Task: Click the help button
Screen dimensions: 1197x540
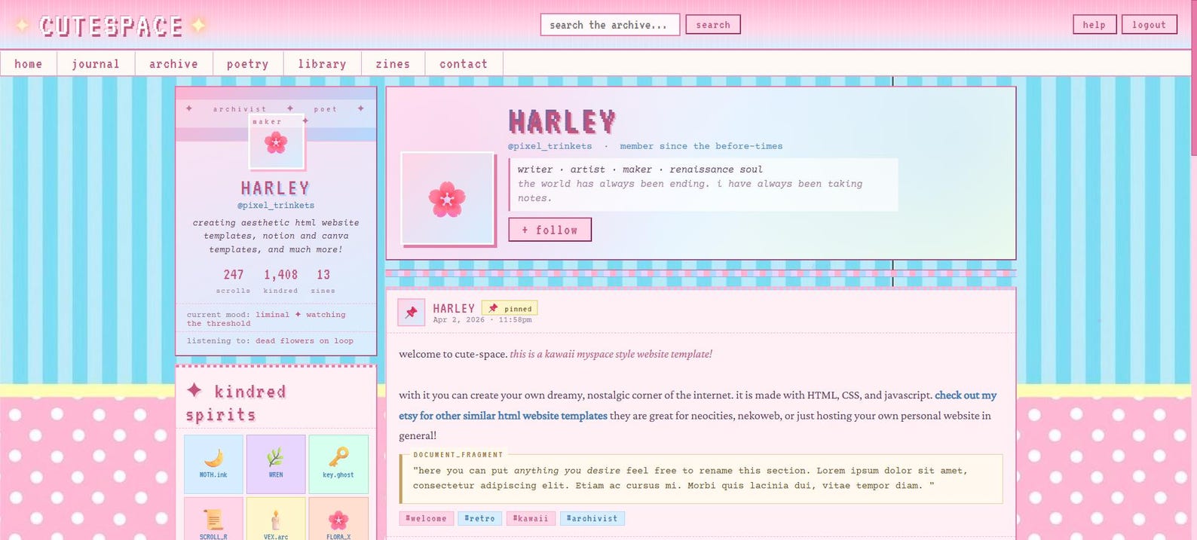Action: (1094, 25)
